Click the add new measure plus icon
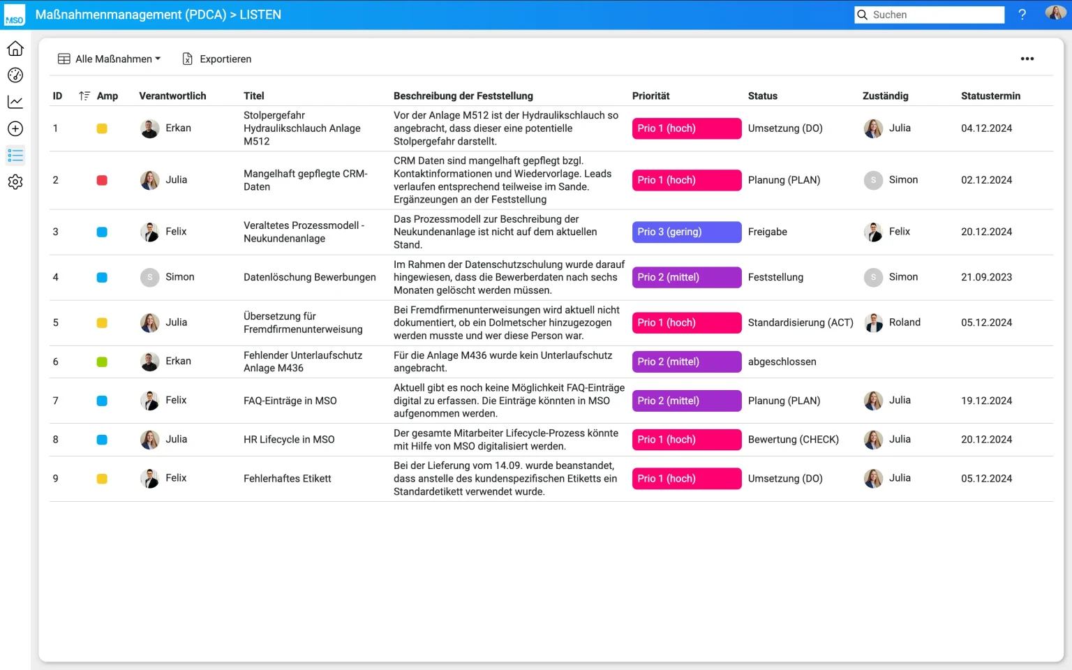 click(x=15, y=128)
